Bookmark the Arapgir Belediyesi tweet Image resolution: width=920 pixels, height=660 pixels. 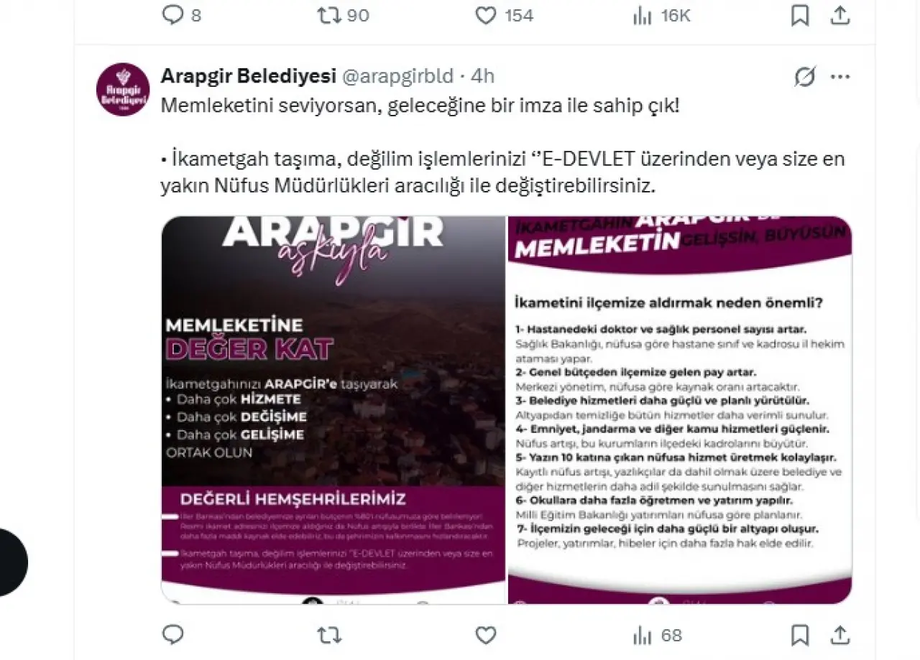pyautogui.click(x=800, y=635)
